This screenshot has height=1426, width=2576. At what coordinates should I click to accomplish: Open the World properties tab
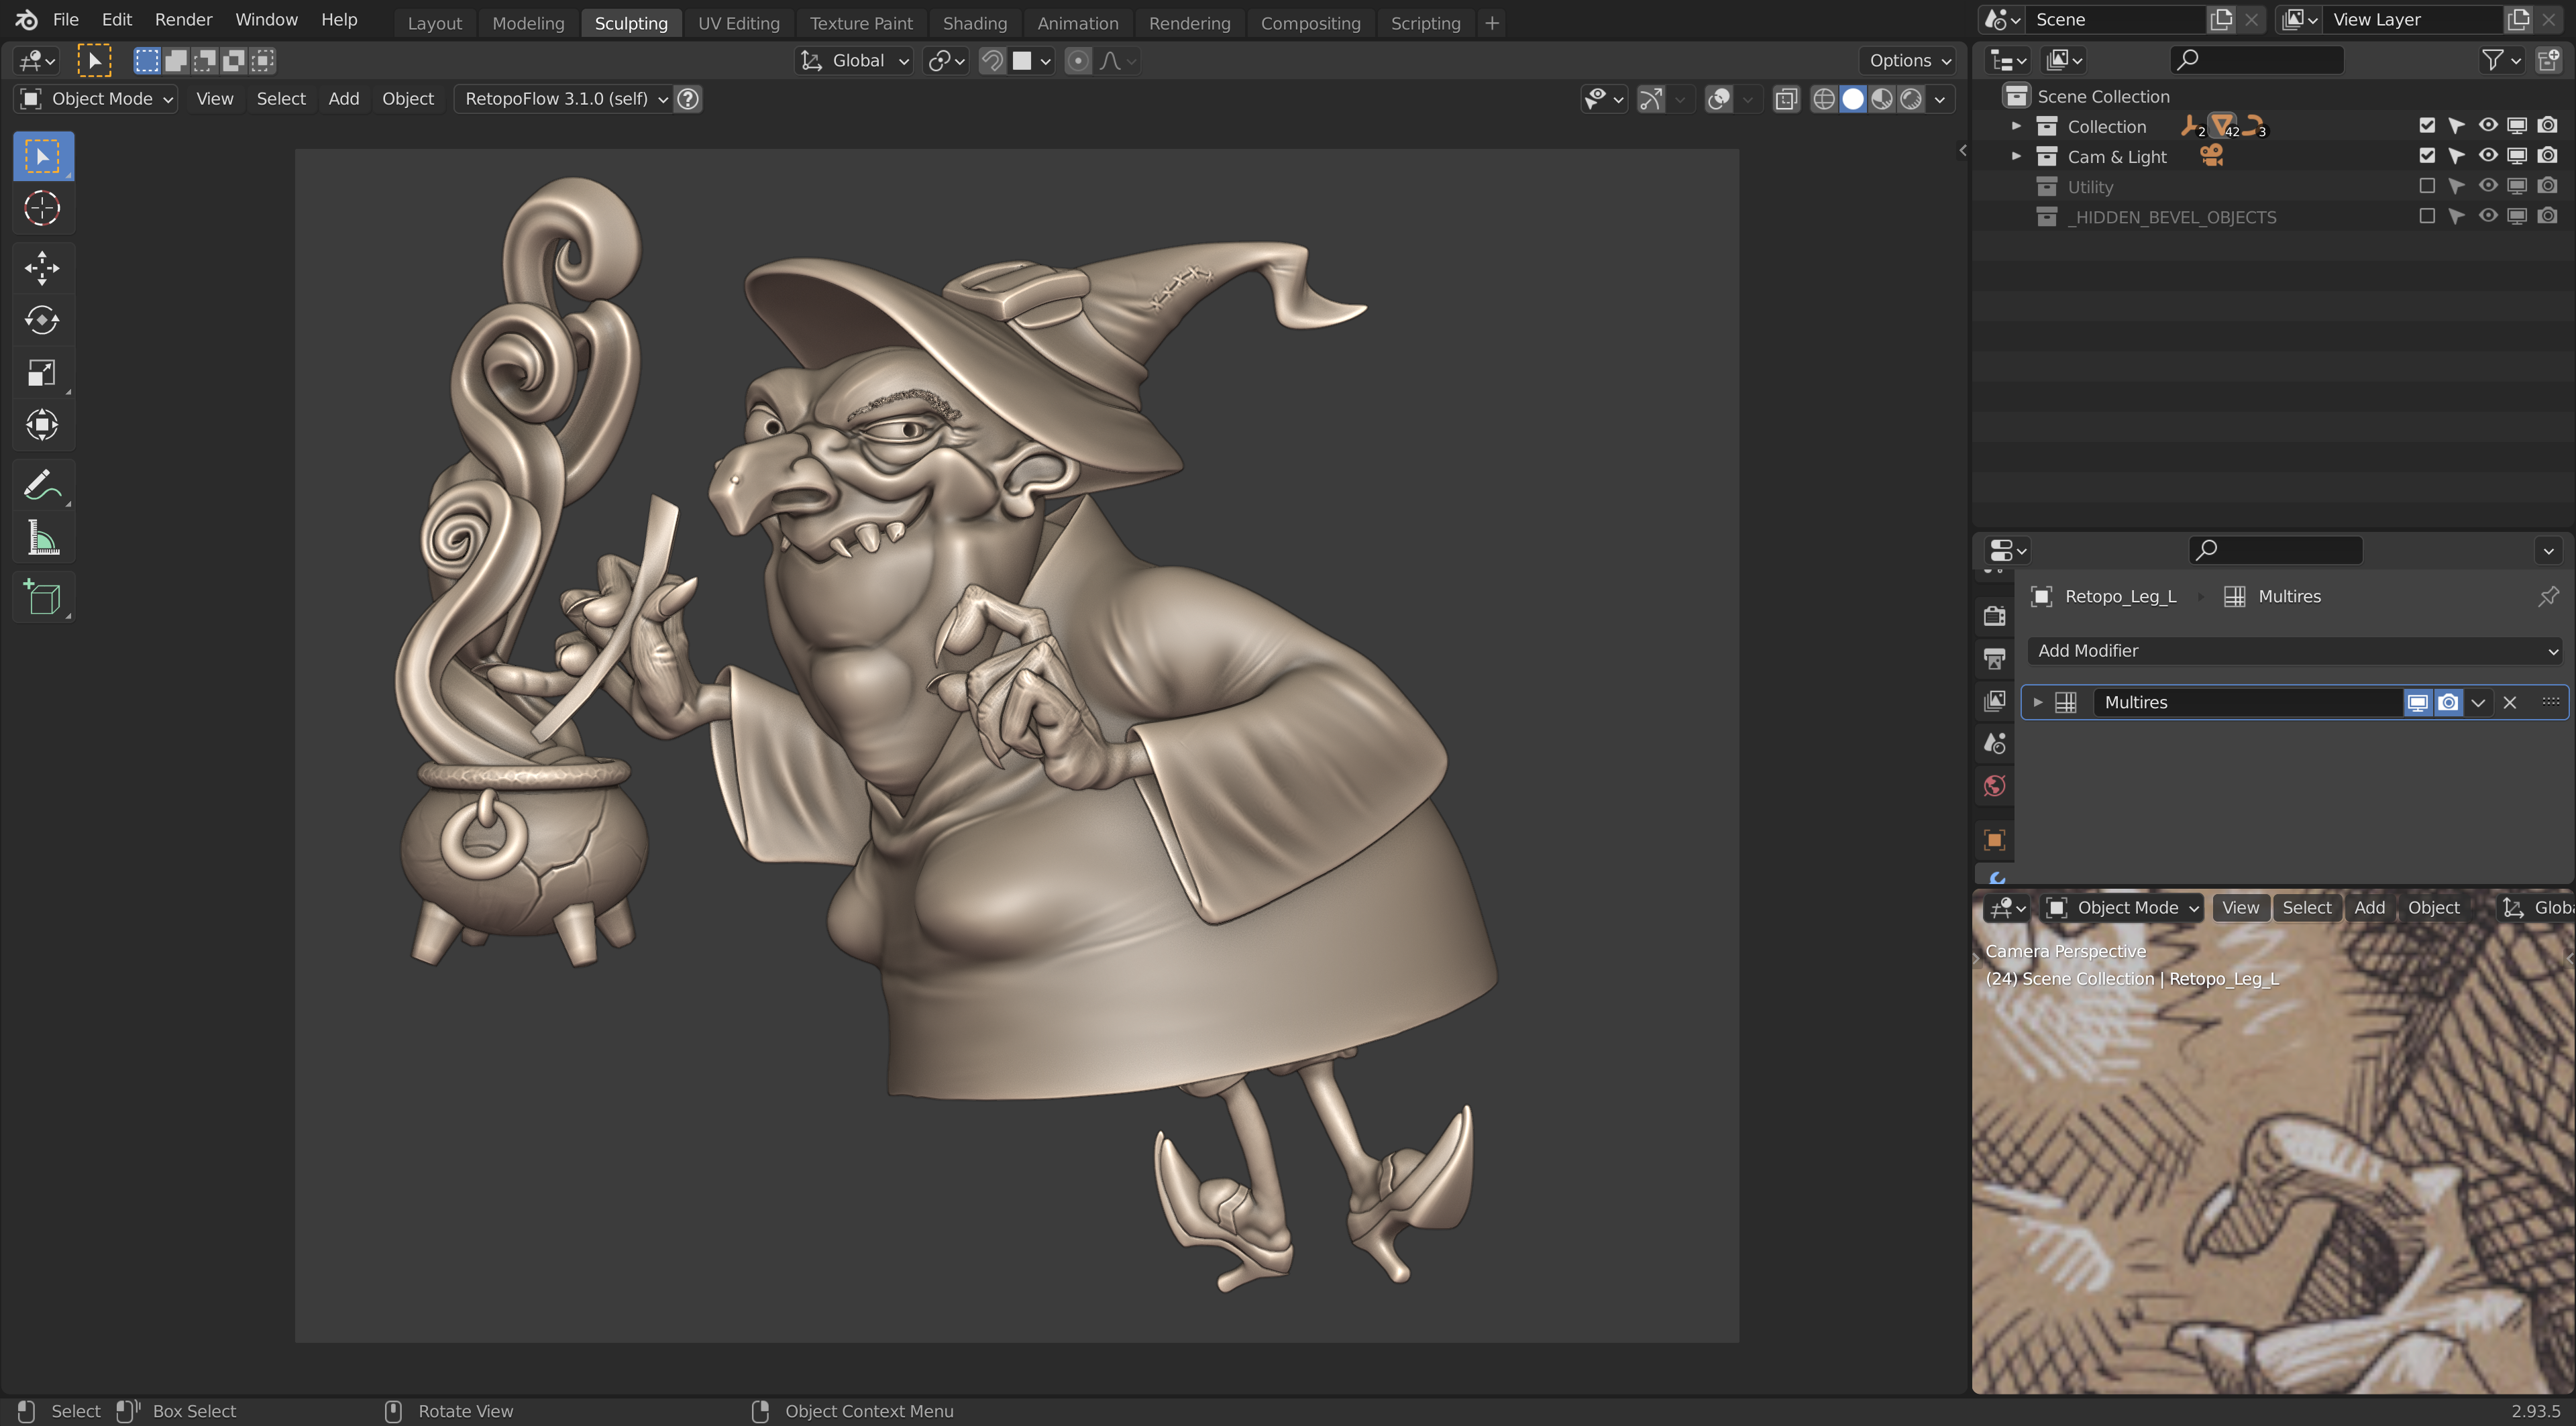pyautogui.click(x=1994, y=786)
